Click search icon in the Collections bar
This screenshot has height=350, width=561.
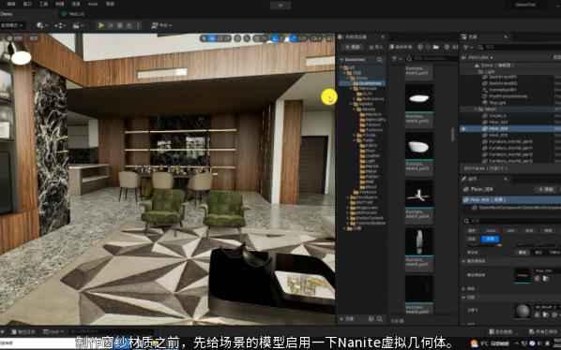(380, 318)
